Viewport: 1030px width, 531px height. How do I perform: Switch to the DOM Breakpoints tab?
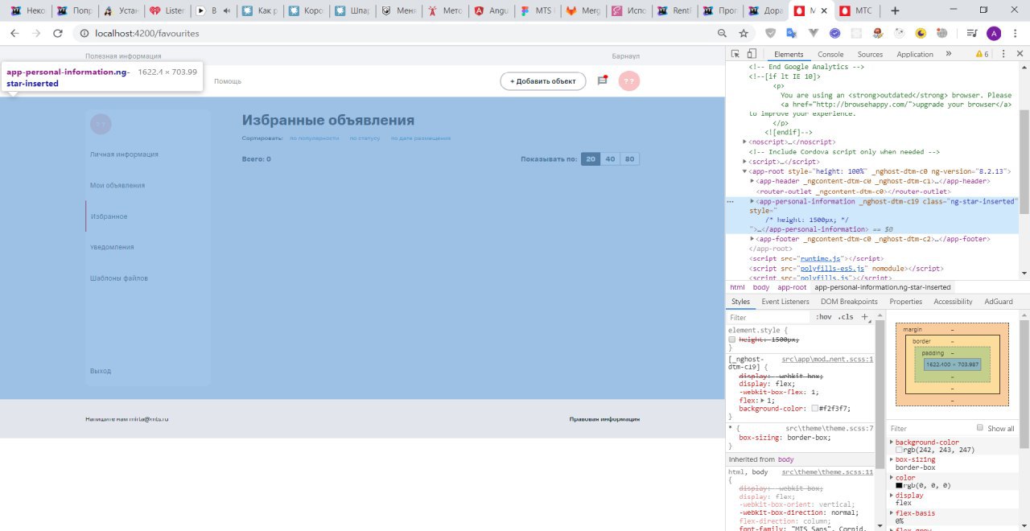click(x=849, y=302)
